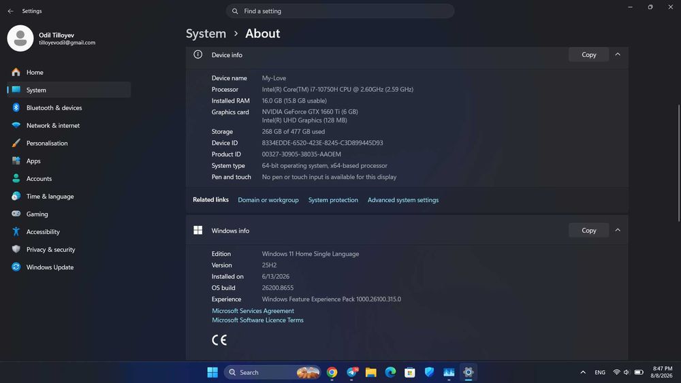Image resolution: width=681 pixels, height=383 pixels.
Task: Go to Network & internet settings
Action: 69,125
